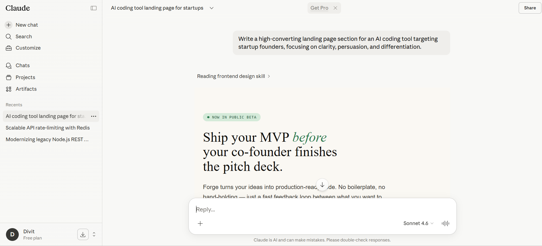Viewport: 542px width, 246px height.
Task: Click the Get Pro button
Action: coord(319,8)
